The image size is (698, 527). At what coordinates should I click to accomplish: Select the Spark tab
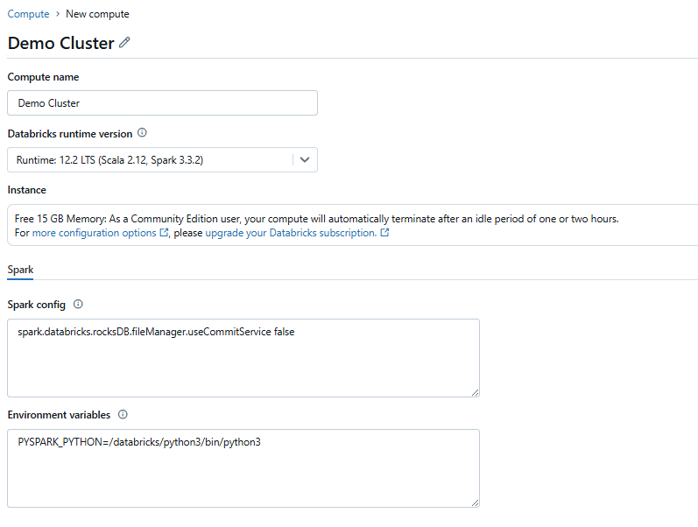[x=20, y=270]
